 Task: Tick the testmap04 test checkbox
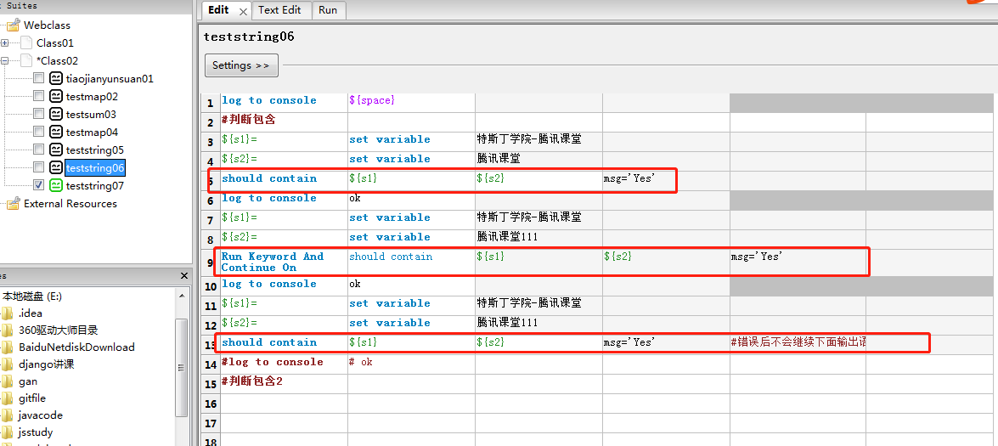click(39, 132)
